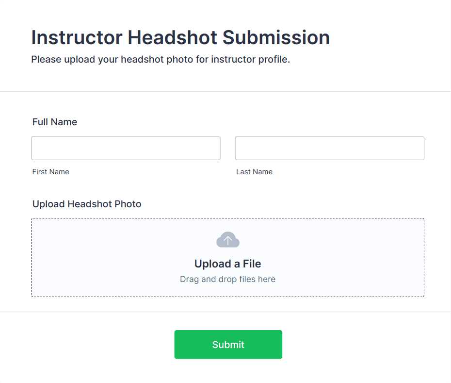The image size is (451, 383).
Task: Click the "Full Name" field label
Action: (x=55, y=122)
